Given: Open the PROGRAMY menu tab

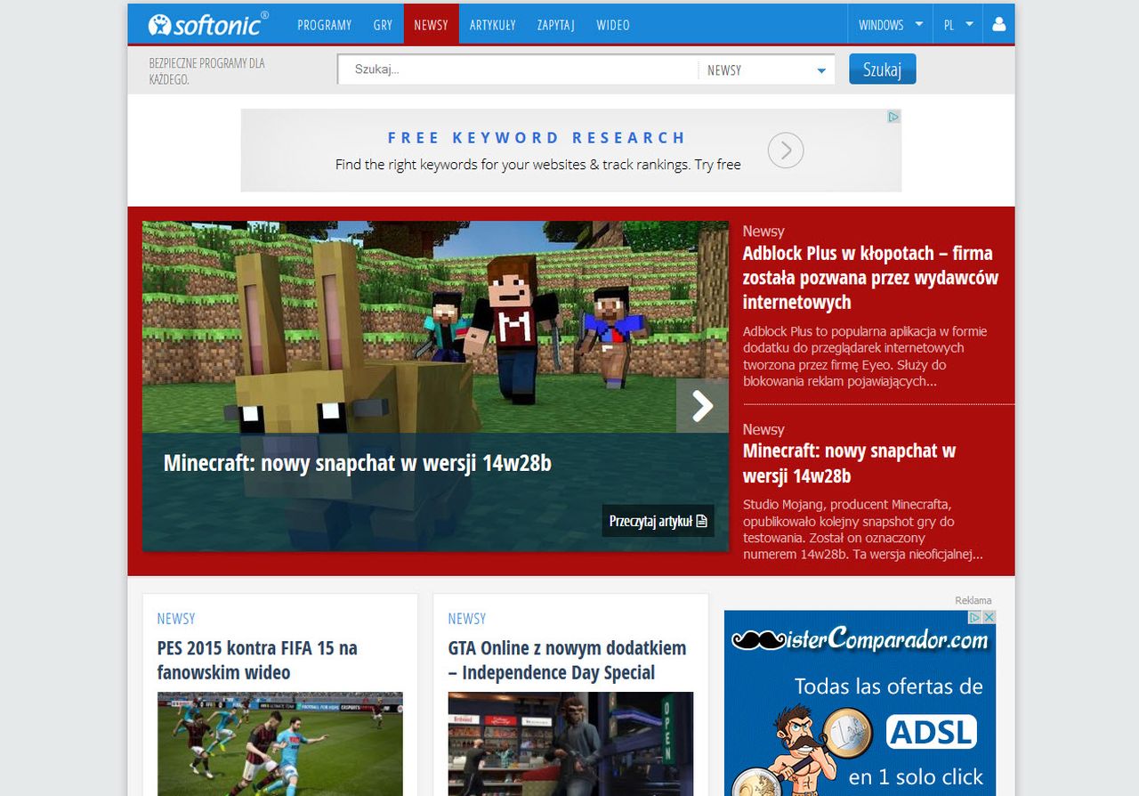Looking at the screenshot, I should tap(324, 25).
